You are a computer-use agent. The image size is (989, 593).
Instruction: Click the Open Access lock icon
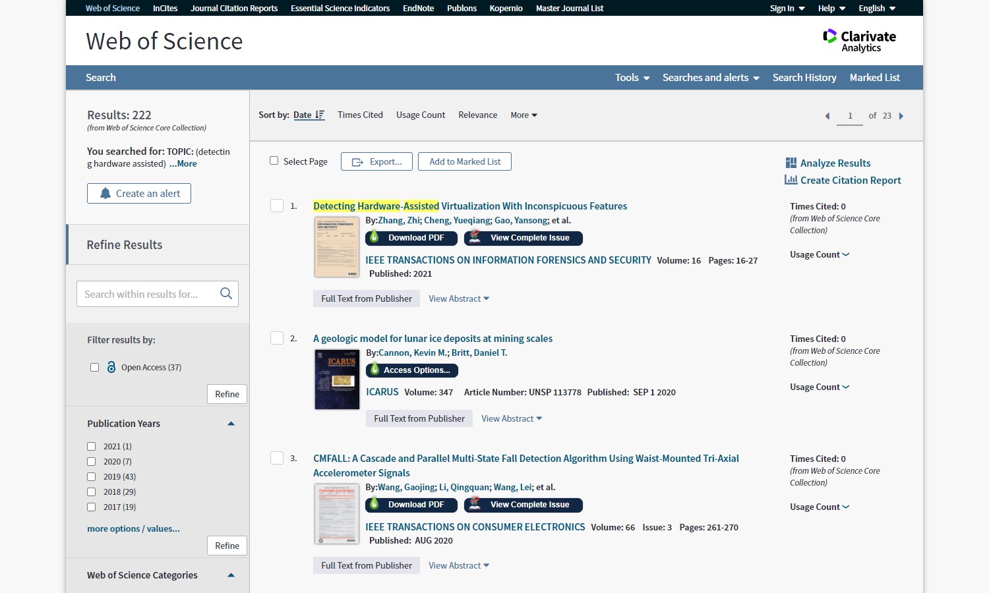point(111,367)
